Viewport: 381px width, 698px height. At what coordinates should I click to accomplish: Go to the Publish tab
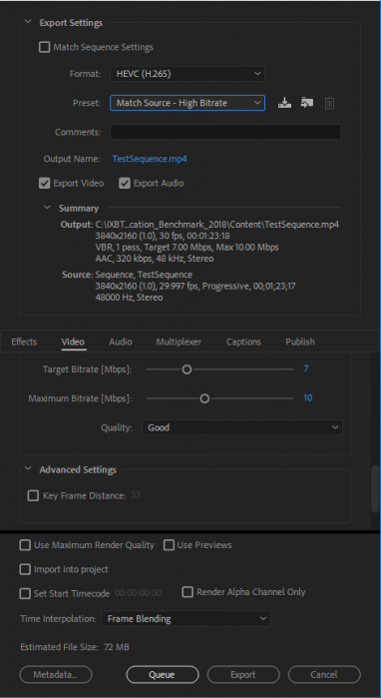coord(300,342)
